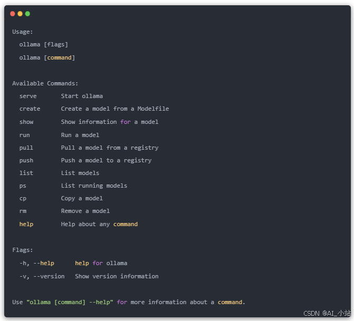Click the 'serve' command name
The image size is (354, 321).
tap(28, 96)
